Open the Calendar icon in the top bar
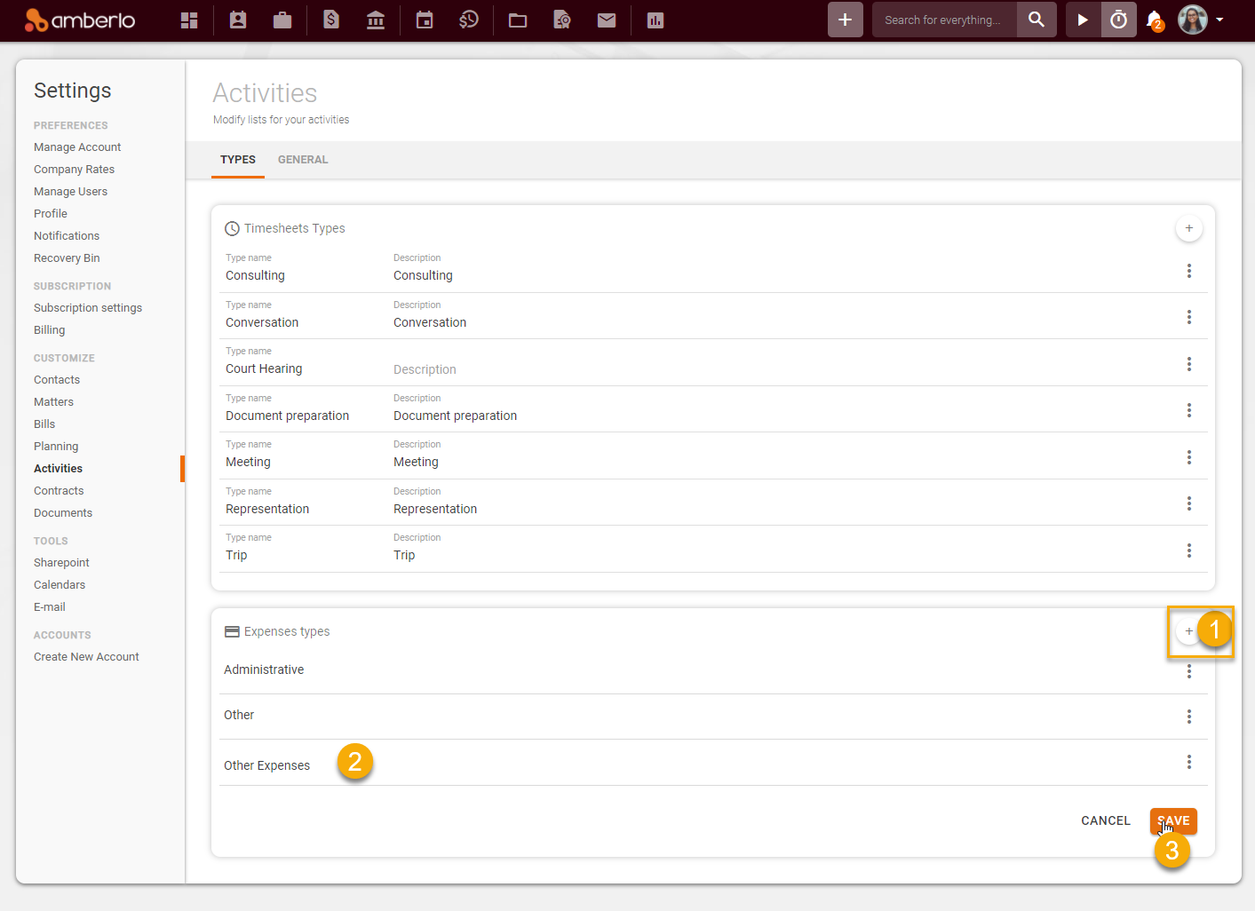1255x911 pixels. [424, 20]
